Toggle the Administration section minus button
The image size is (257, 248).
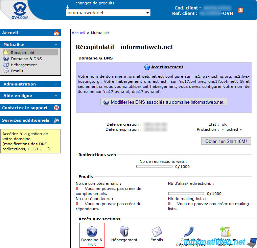click(56, 84)
